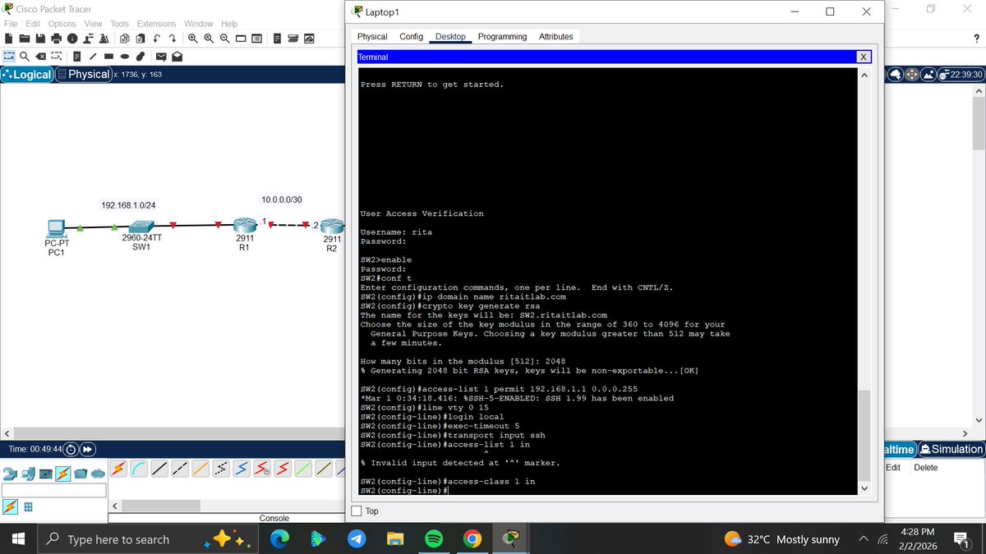Add a Complex PDU open envelope
This screenshot has width=986, height=554.
(177, 56)
